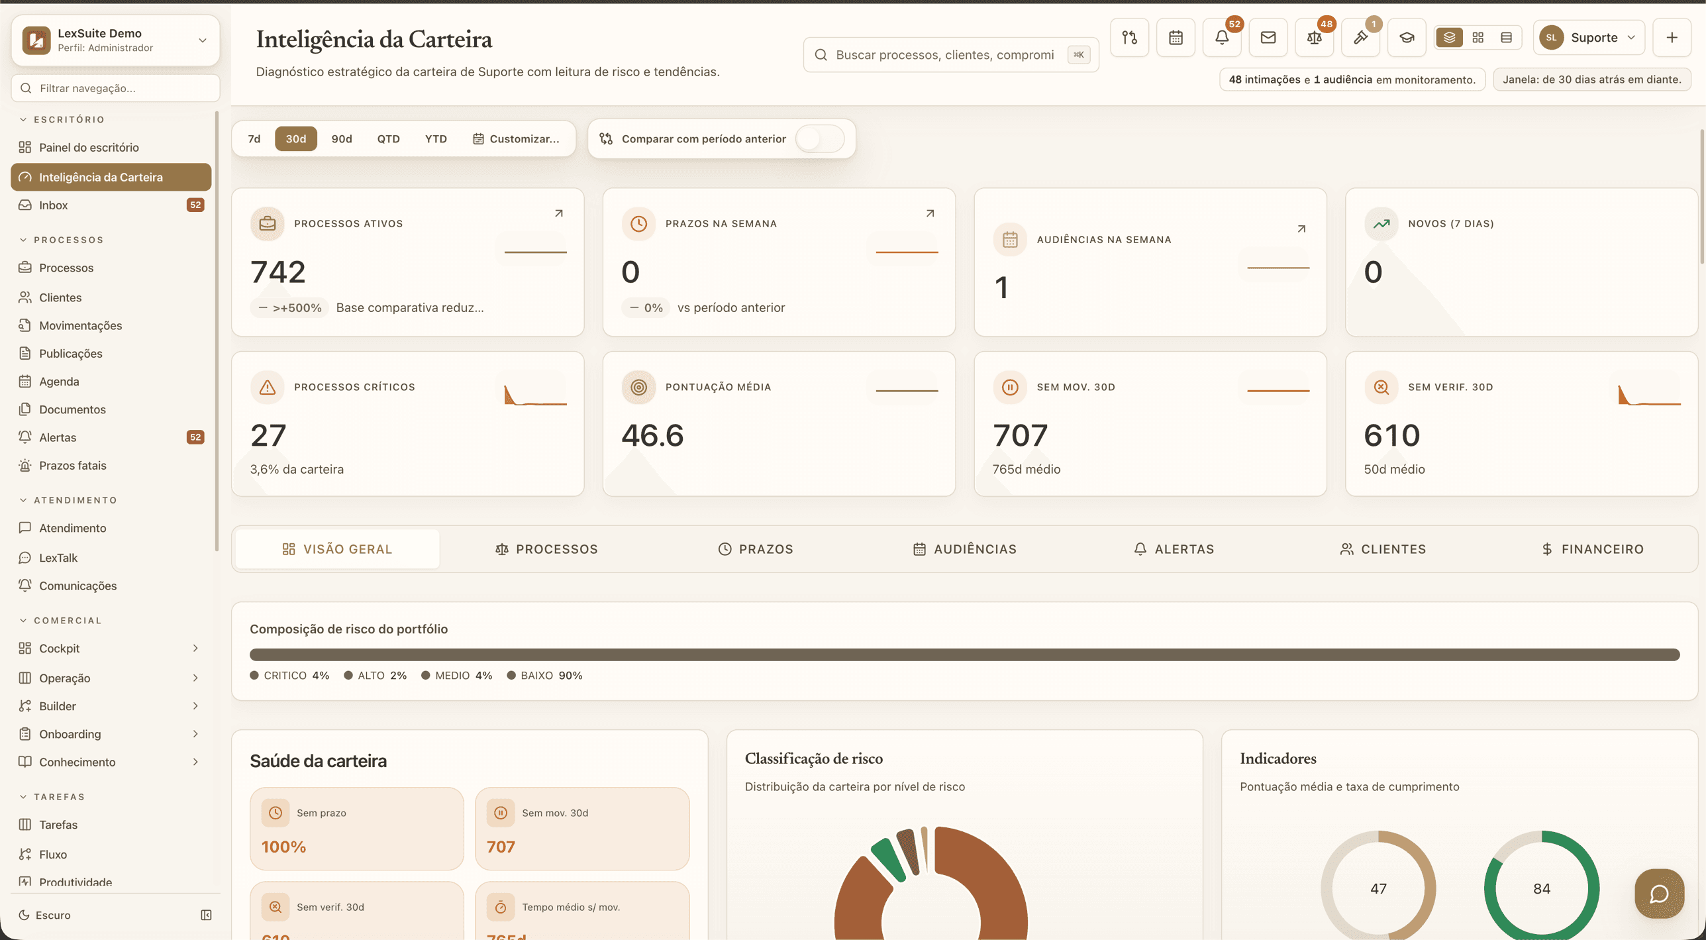
Task: Open the git-compare icon in top toolbar
Action: pyautogui.click(x=1129, y=38)
